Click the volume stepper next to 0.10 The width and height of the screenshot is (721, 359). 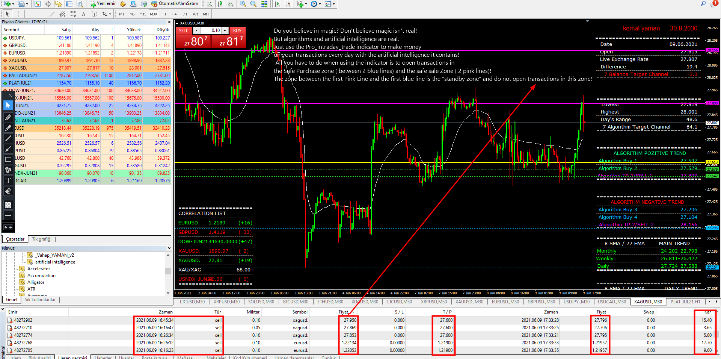tap(225, 30)
